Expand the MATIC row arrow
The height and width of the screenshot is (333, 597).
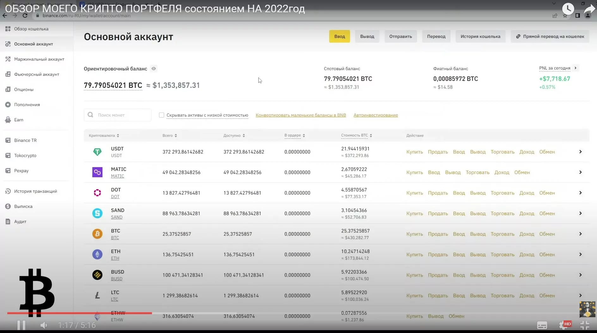[581, 172]
